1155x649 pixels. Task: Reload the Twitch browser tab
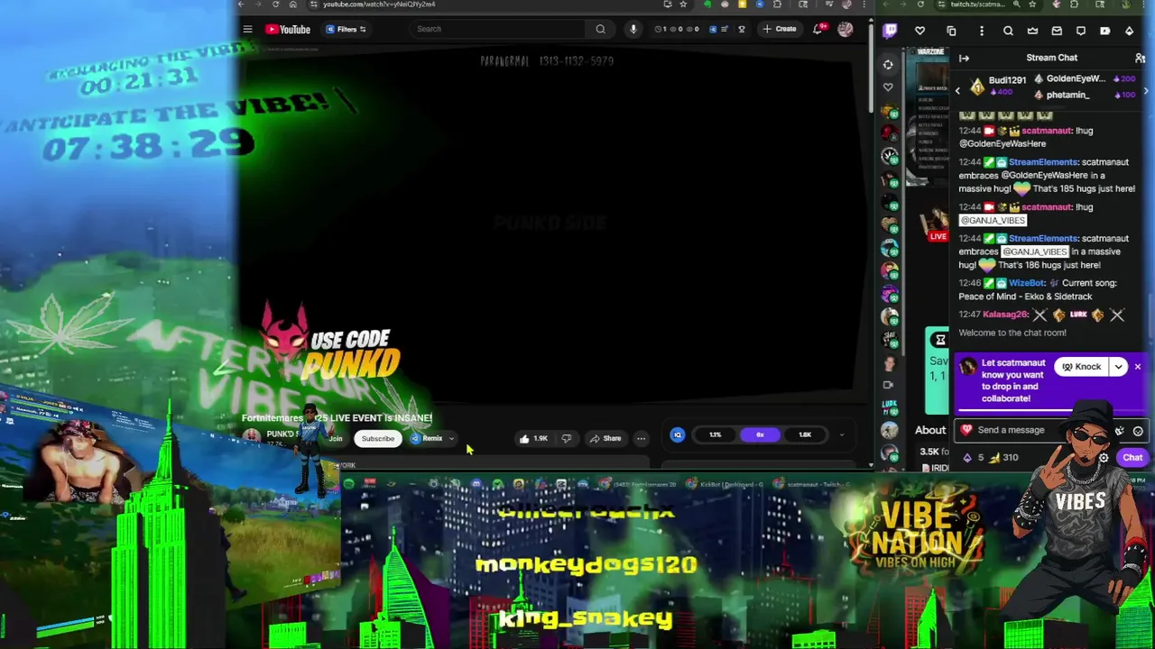920,5
